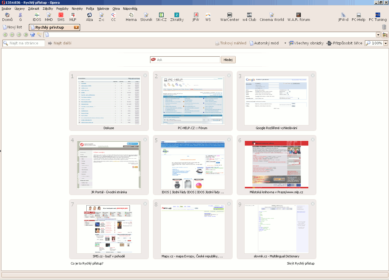Viewport: 389px width, 280px height.
Task: Open the Google Rozšířené vyhledávání speed dial thumbnail
Action: pos(276,101)
